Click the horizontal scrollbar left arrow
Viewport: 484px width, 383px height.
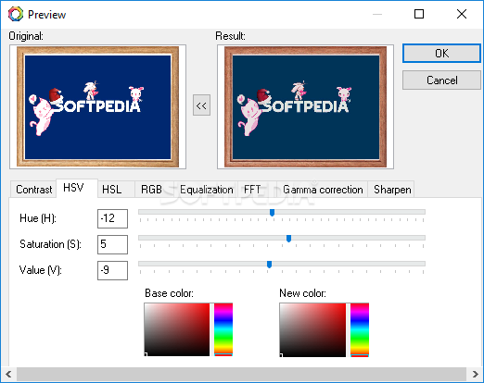8,375
